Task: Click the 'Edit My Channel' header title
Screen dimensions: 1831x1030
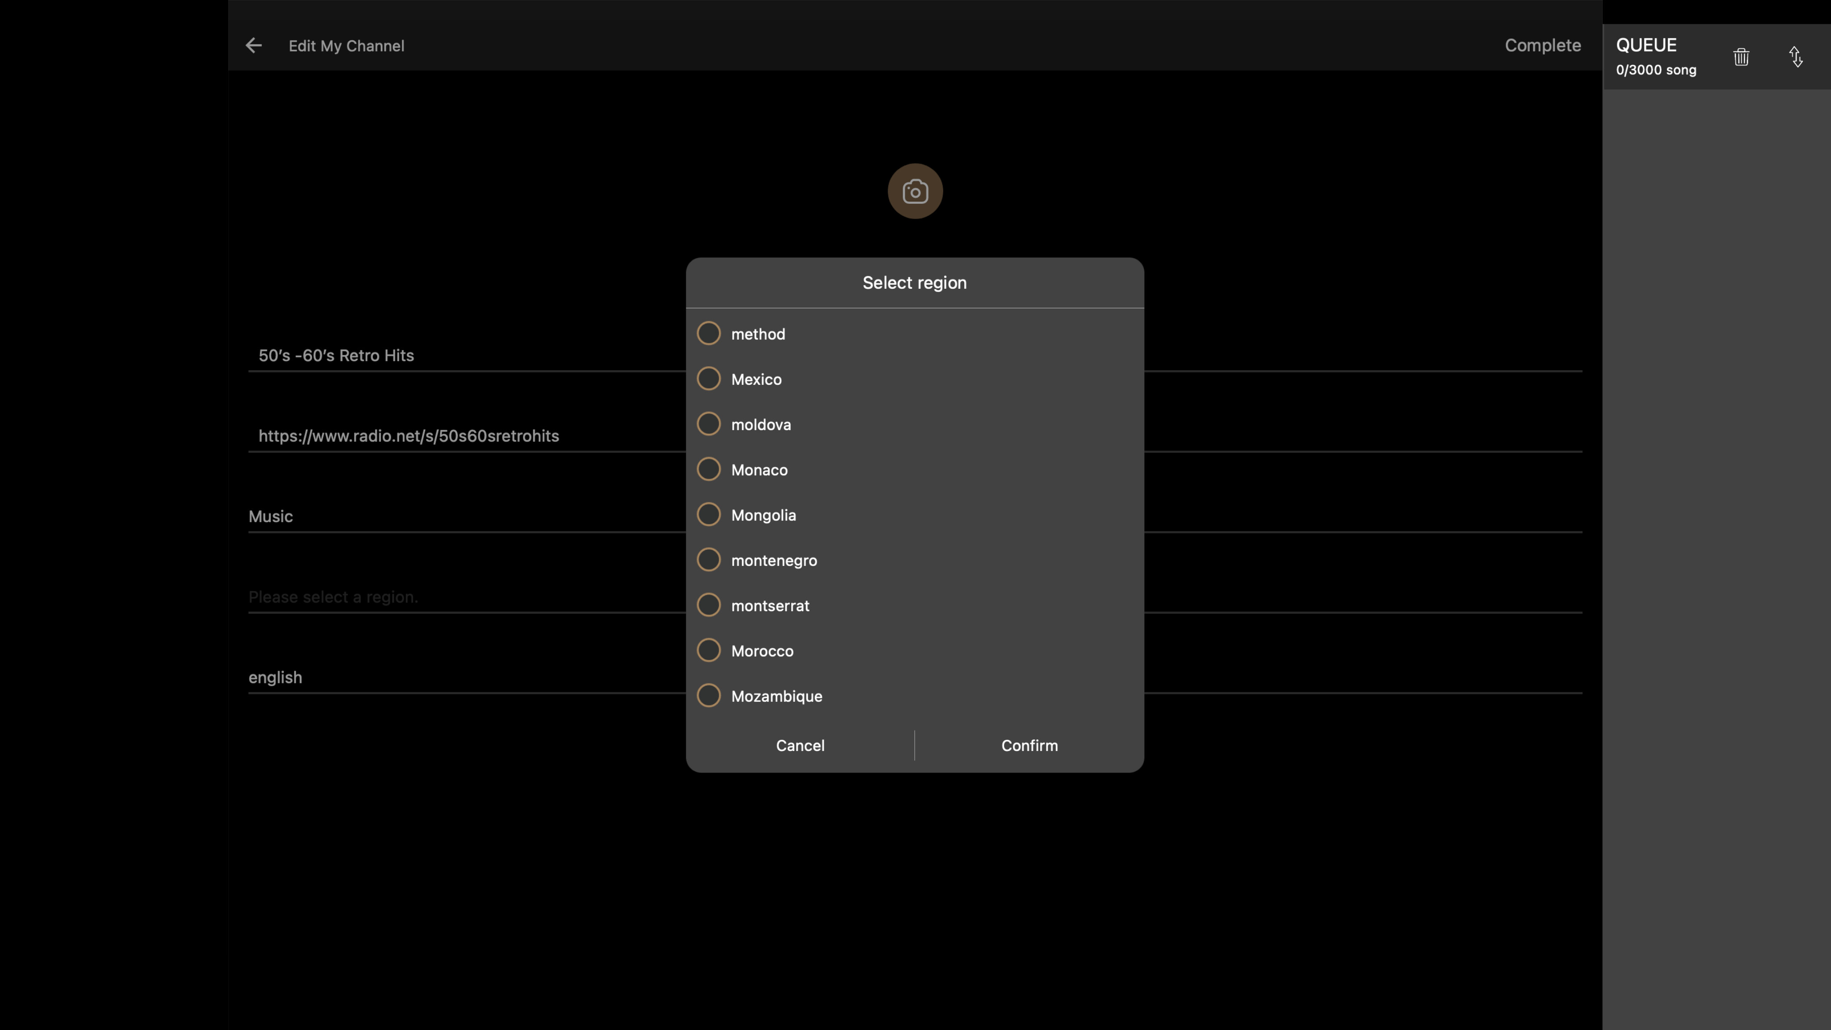Action: [346, 46]
